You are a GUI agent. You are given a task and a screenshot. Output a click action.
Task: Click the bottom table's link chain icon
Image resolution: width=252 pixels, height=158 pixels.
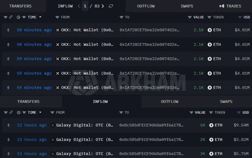(x=11, y=112)
